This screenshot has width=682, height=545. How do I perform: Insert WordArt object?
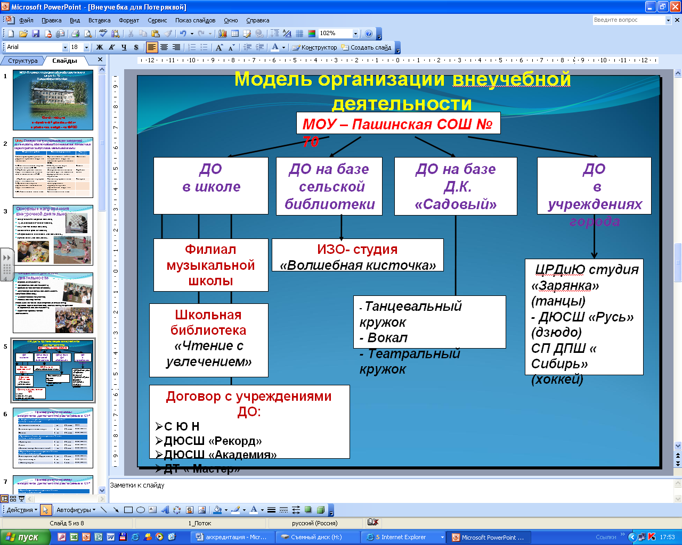(165, 510)
